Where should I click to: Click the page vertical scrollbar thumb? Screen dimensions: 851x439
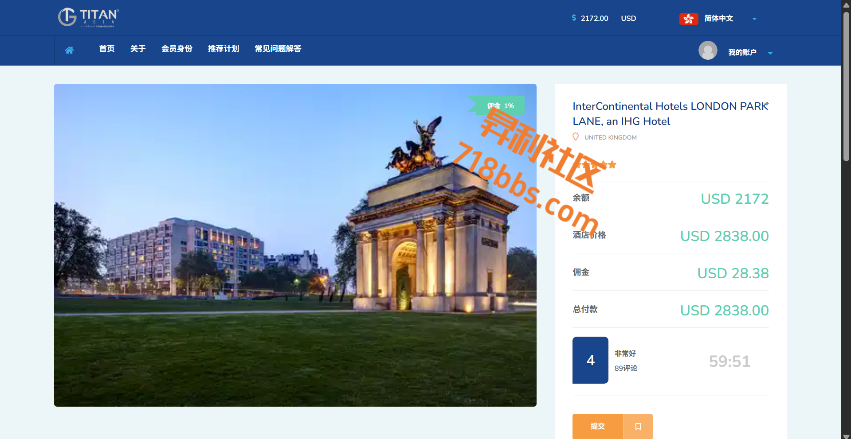click(x=846, y=86)
